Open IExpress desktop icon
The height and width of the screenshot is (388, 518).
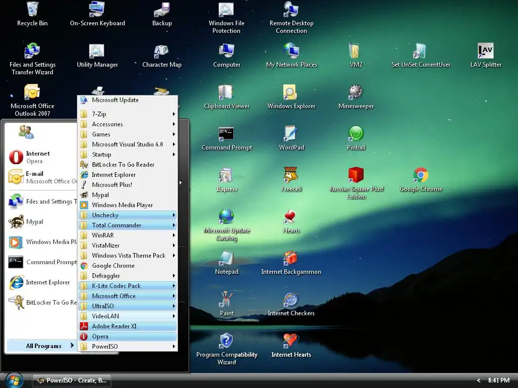point(226,180)
